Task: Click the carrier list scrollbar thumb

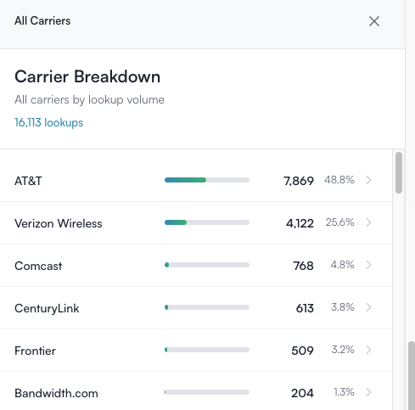Action: tap(399, 172)
